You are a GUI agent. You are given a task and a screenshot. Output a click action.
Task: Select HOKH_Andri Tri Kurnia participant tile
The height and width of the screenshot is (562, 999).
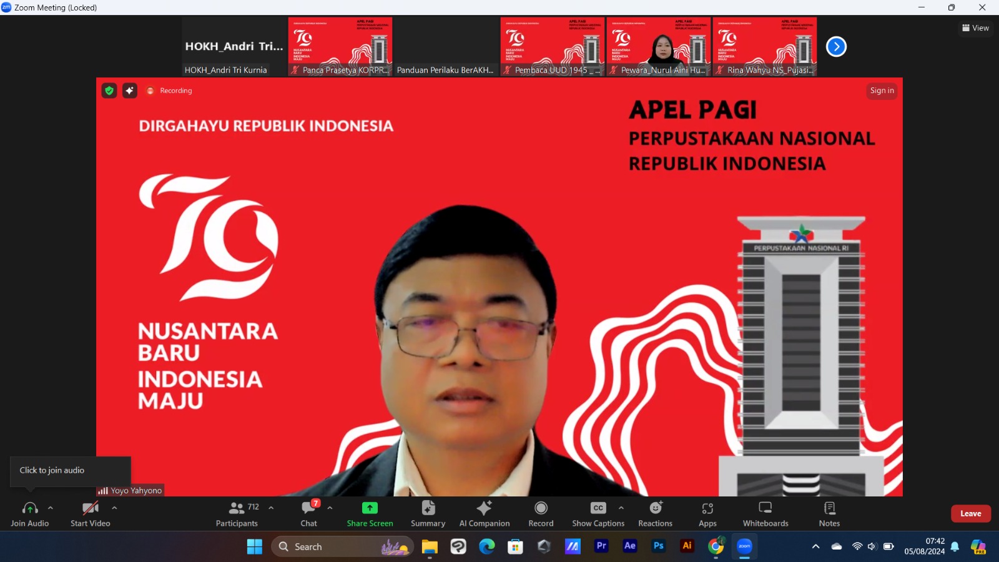pyautogui.click(x=234, y=47)
